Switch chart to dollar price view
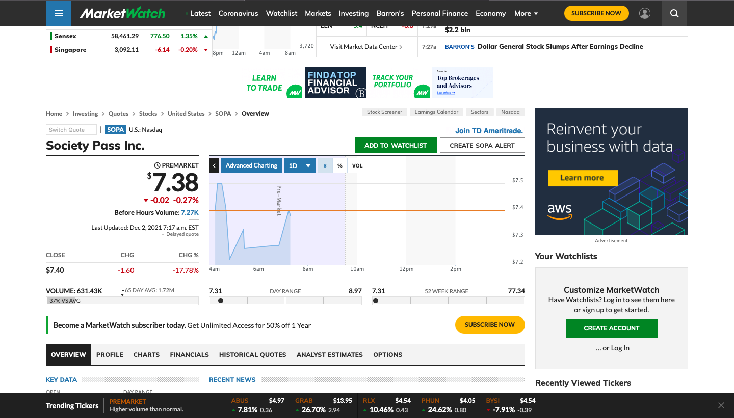Screen dimensions: 734x418 click(325, 165)
